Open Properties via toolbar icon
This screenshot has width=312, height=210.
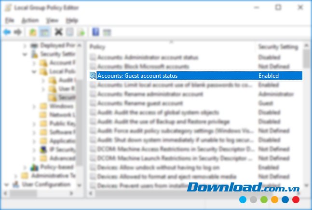pyautogui.click(x=69, y=32)
